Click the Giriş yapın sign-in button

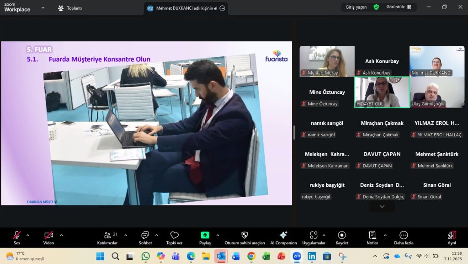(x=356, y=7)
